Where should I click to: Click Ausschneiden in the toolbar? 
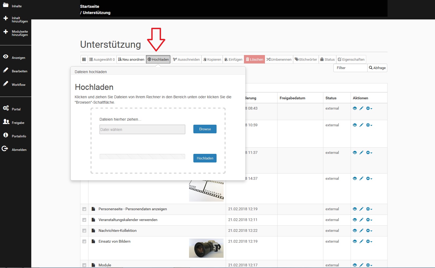[x=186, y=59]
